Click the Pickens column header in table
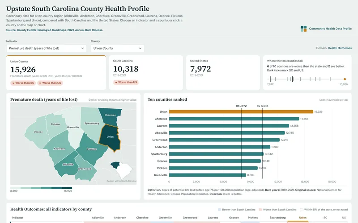 coord(253,218)
